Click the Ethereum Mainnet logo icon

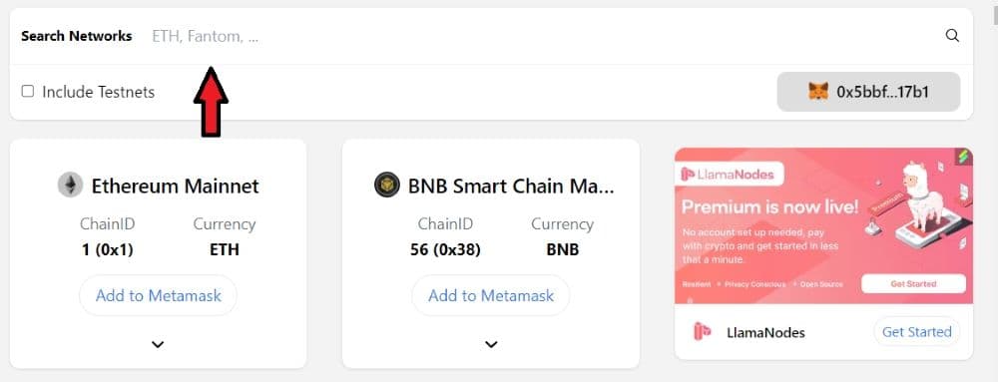click(x=70, y=186)
